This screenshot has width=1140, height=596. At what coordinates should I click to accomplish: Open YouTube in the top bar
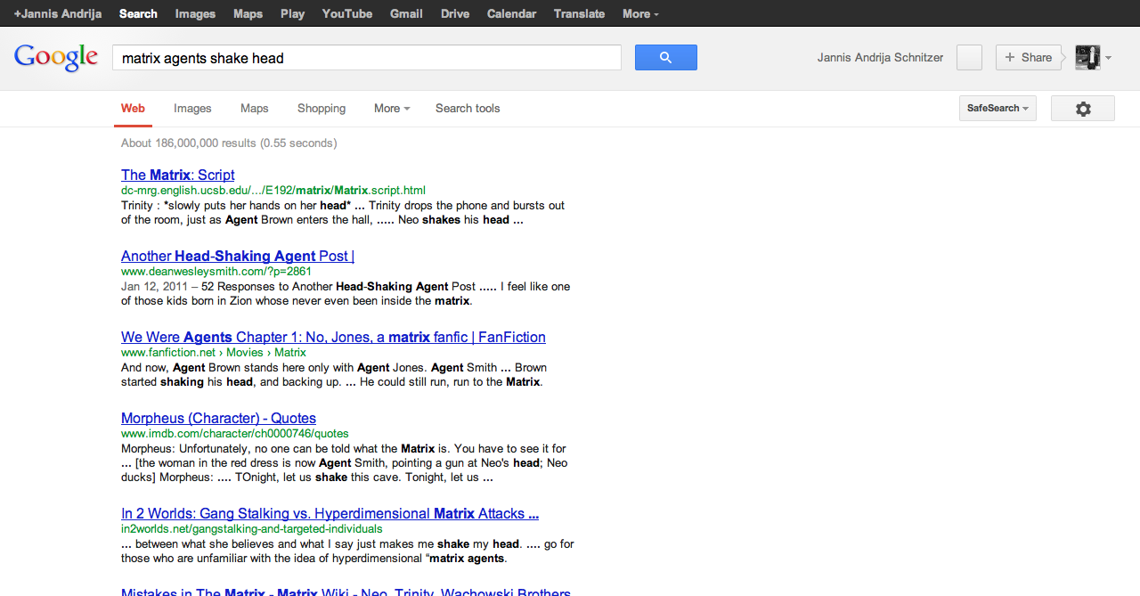coord(347,13)
